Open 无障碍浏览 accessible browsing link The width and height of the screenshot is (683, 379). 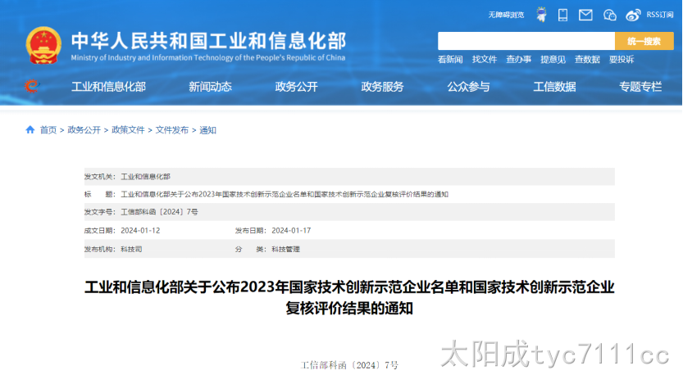pyautogui.click(x=506, y=16)
